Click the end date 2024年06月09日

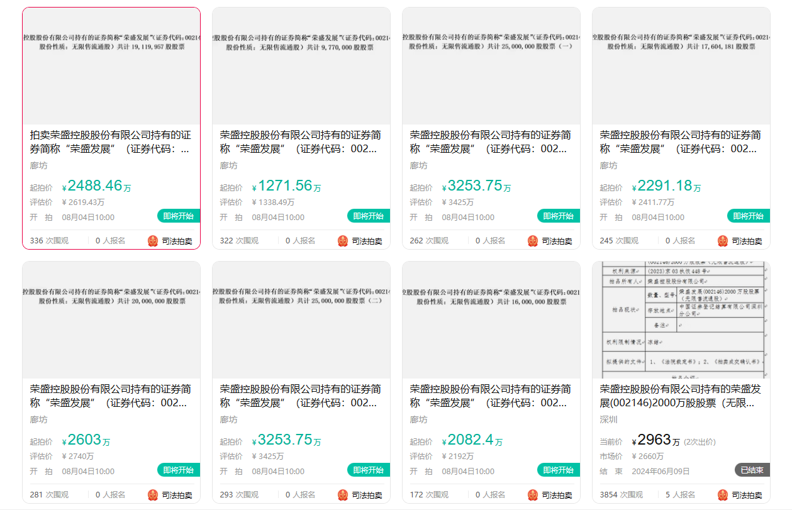661,472
